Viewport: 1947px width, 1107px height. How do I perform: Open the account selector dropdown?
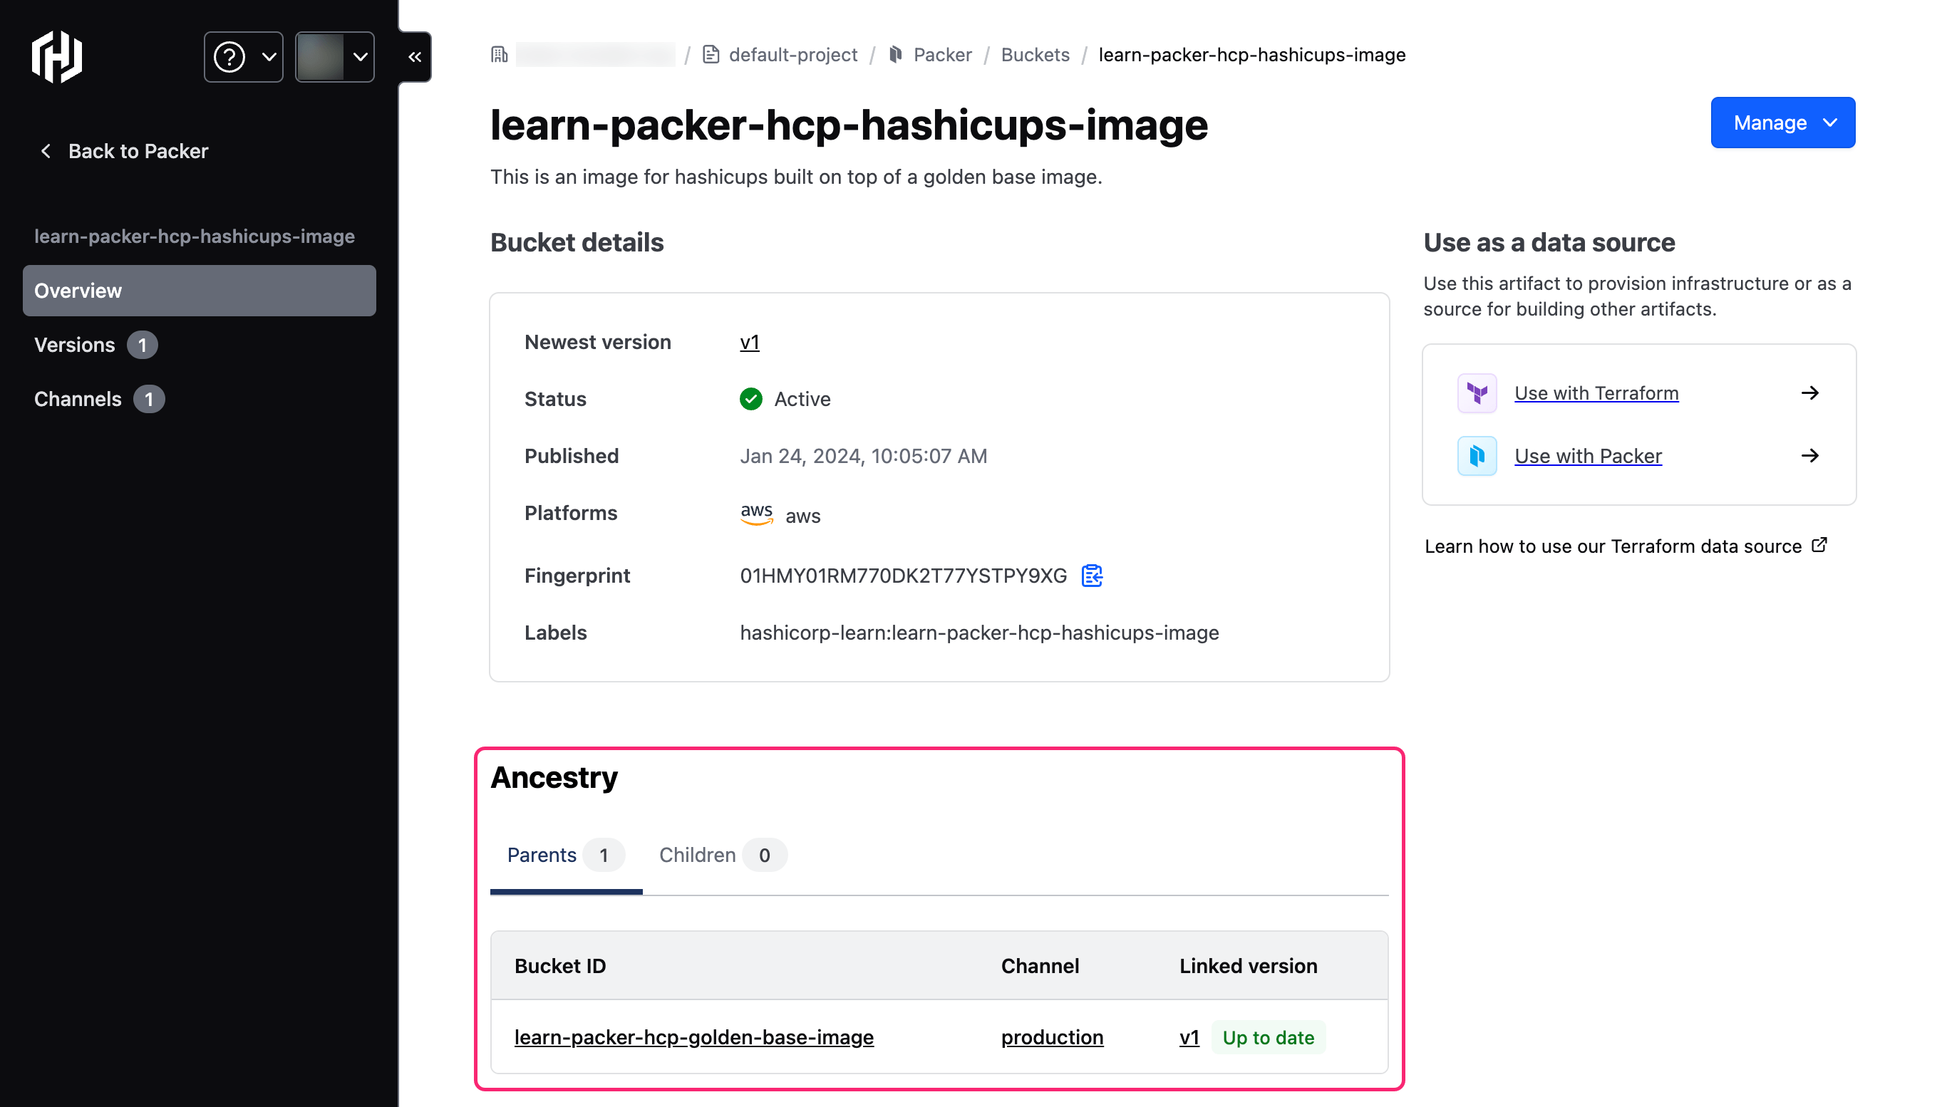335,56
